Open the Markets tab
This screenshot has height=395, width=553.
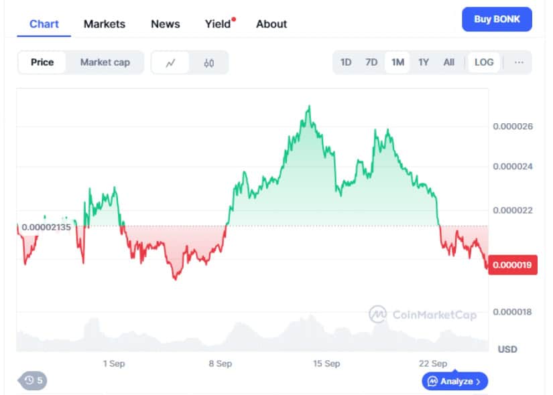[x=105, y=24]
